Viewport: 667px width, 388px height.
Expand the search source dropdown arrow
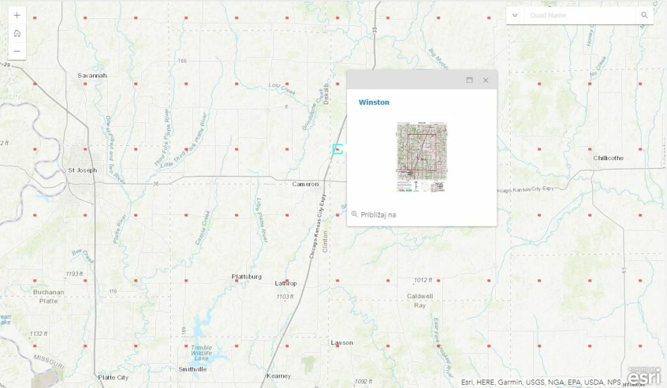515,16
